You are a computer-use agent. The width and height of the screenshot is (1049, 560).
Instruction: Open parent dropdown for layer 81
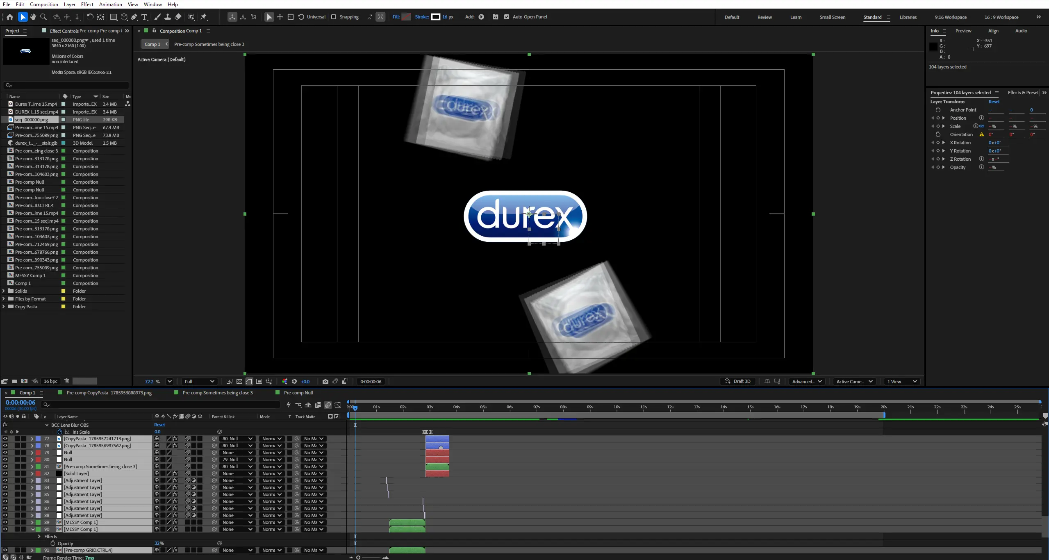point(237,467)
